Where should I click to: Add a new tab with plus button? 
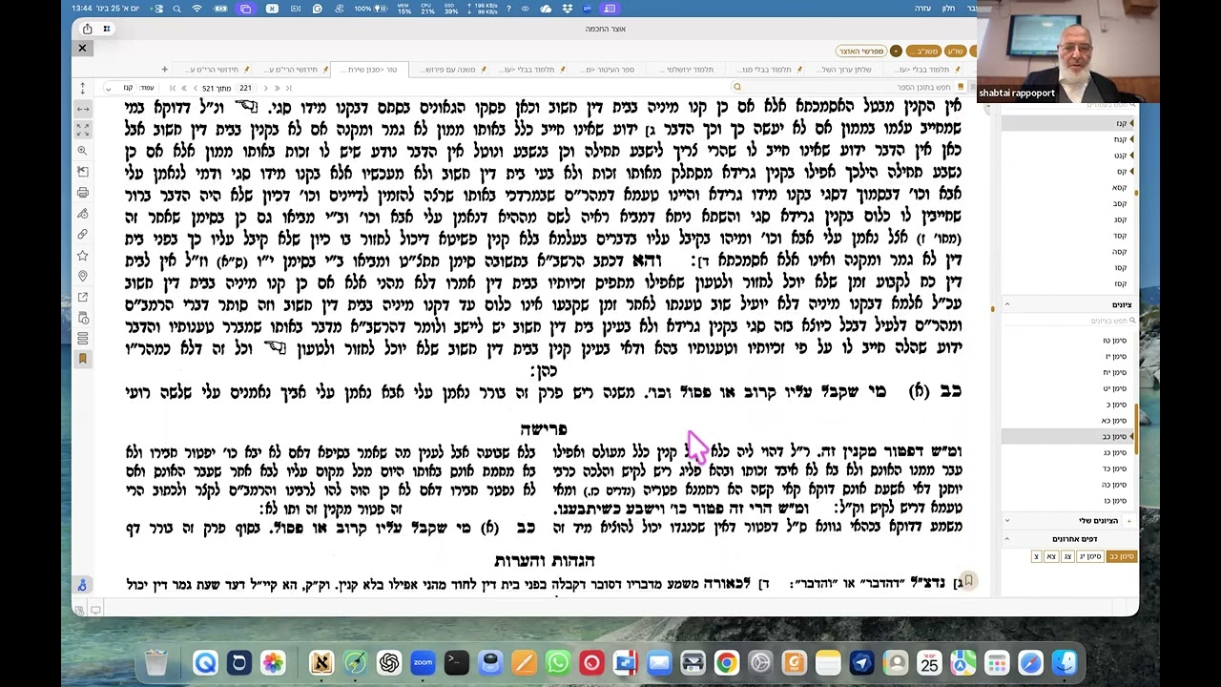[164, 70]
